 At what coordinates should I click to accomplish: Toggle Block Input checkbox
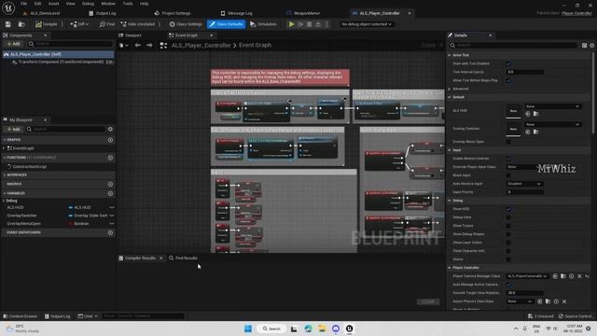coord(508,175)
